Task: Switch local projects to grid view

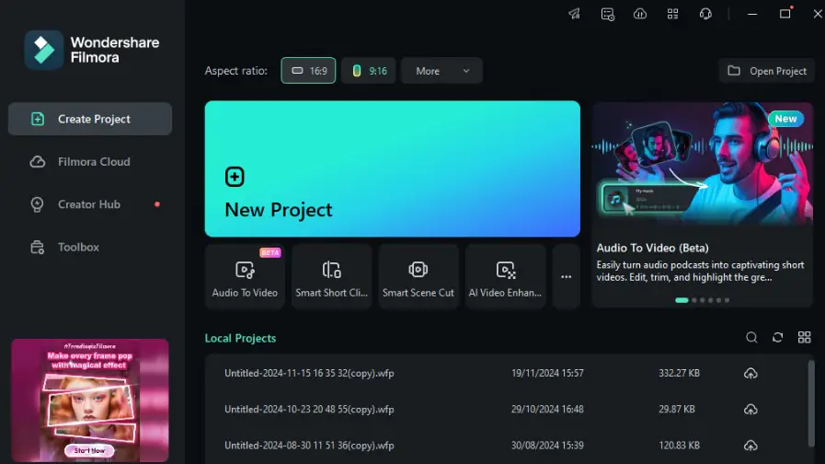Action: [x=805, y=338]
